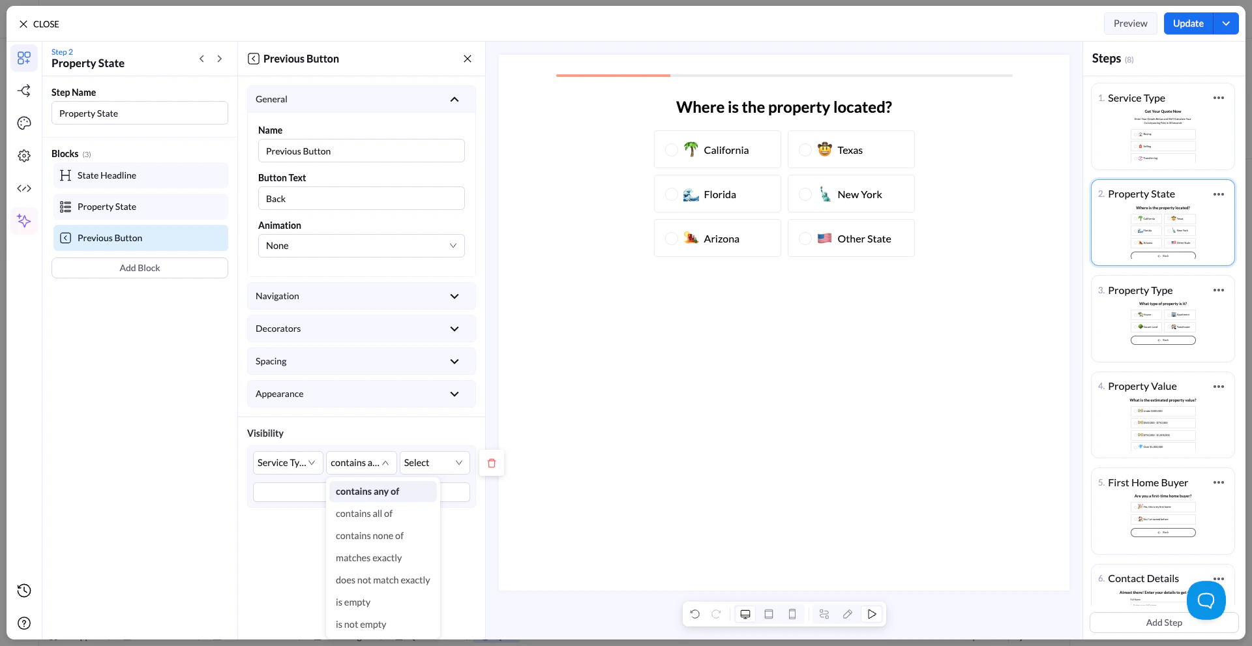
Task: Undo last change in bottom toolbar
Action: pos(695,614)
